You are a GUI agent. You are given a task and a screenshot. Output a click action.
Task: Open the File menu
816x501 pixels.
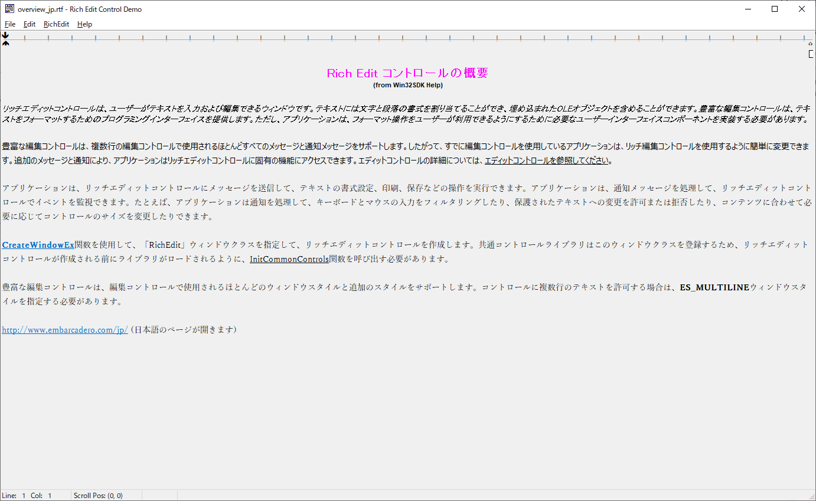pos(10,24)
